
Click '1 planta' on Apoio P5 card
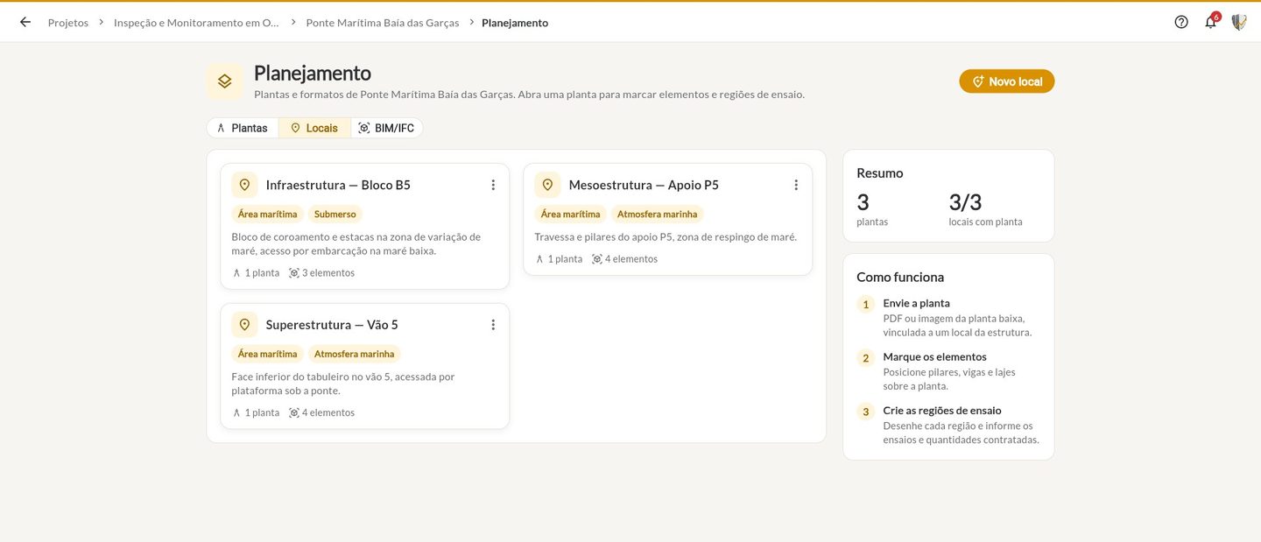pyautogui.click(x=559, y=259)
